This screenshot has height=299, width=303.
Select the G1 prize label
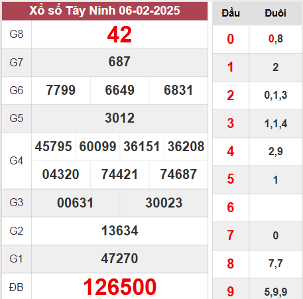click(17, 259)
